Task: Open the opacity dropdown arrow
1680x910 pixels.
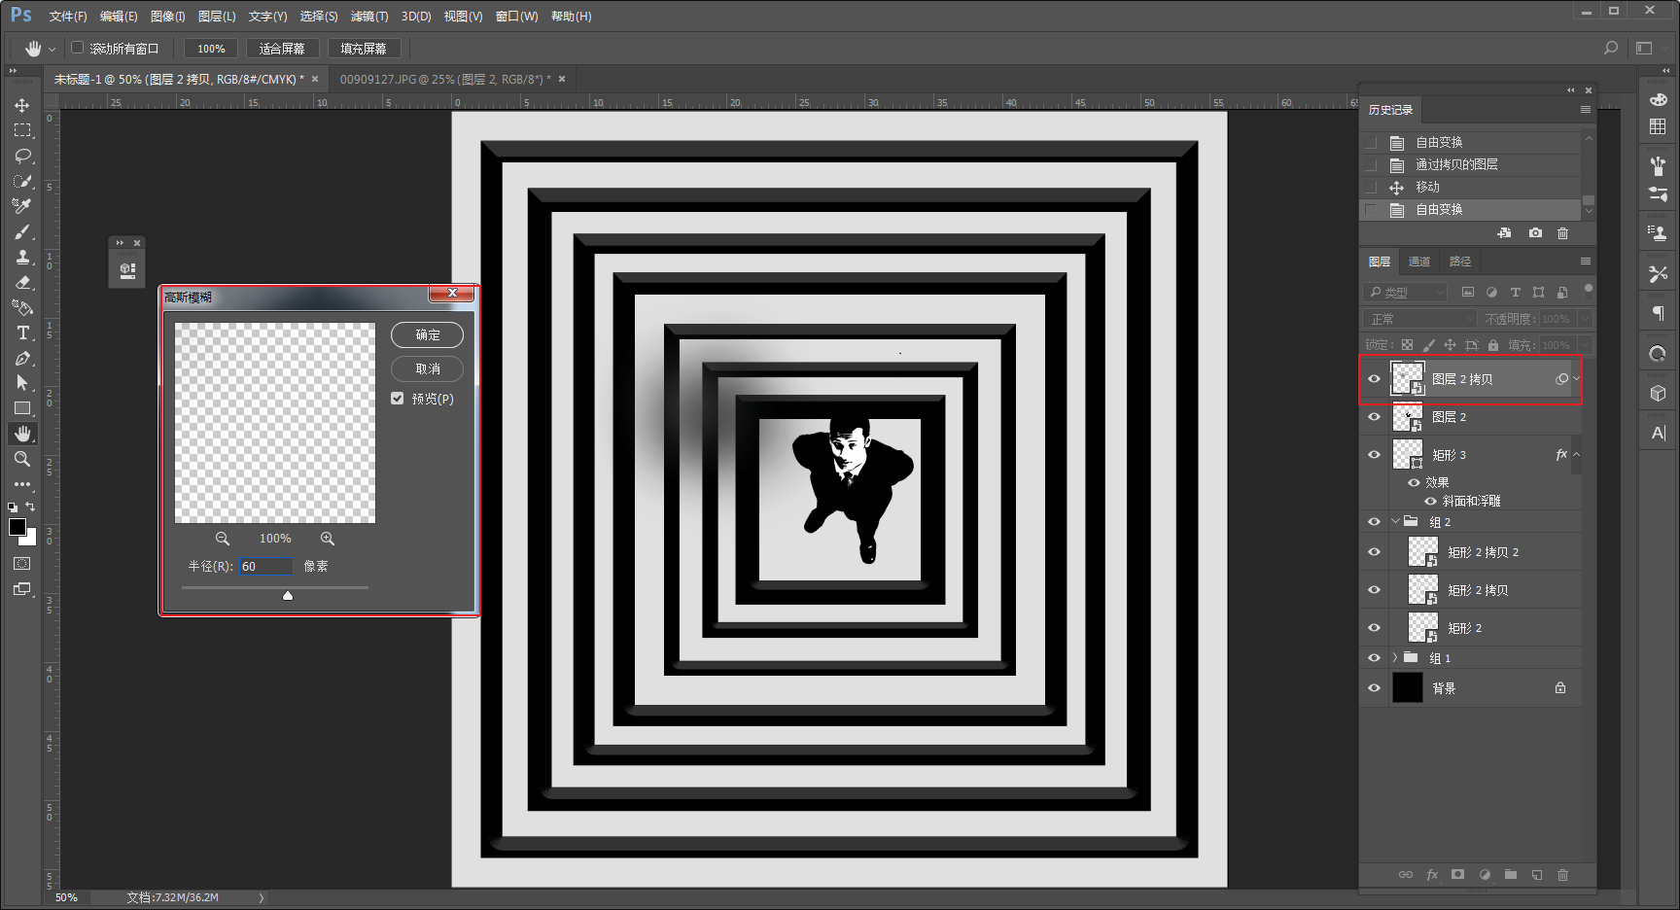Action: (1585, 319)
